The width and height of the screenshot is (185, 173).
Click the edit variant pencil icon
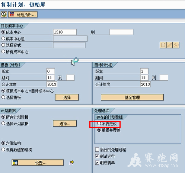click(x=169, y=45)
